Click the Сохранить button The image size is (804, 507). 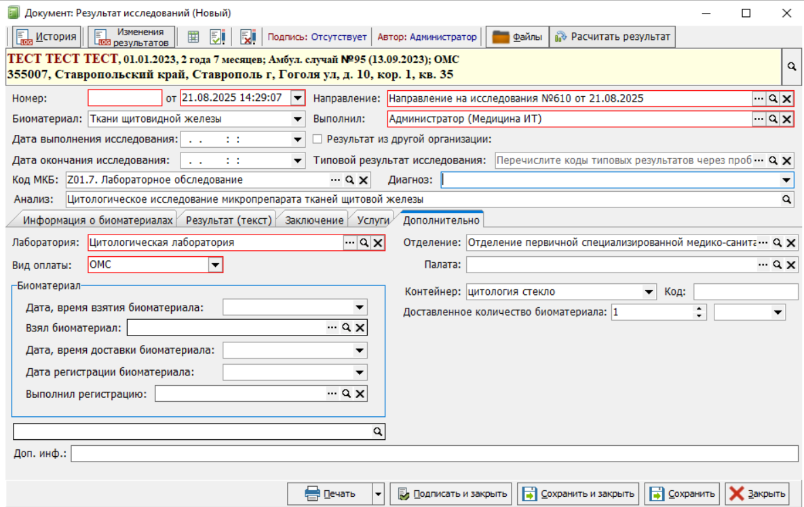(682, 493)
